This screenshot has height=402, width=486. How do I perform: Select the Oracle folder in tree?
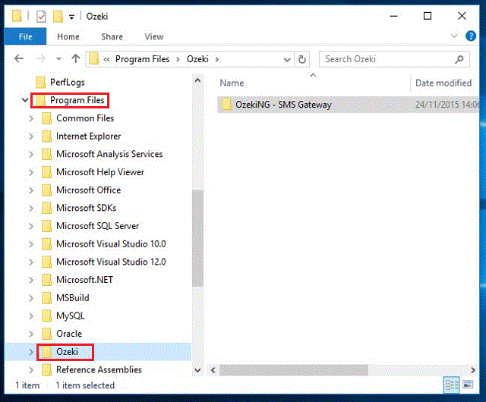tap(69, 334)
